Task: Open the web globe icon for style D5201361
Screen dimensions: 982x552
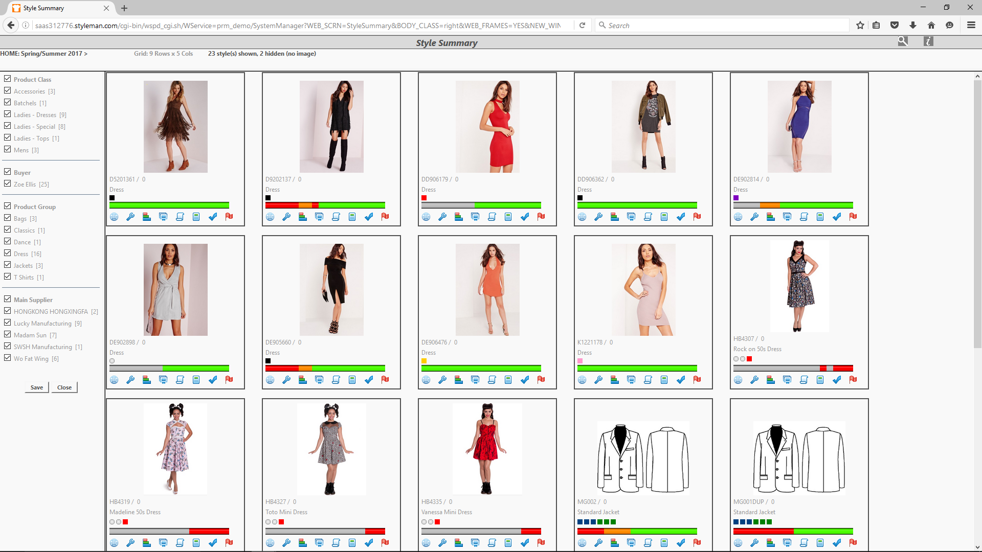Action: 114,216
